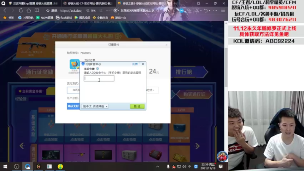Click the blue chest reward thumbnail
304x171 pixels.
click(179, 128)
